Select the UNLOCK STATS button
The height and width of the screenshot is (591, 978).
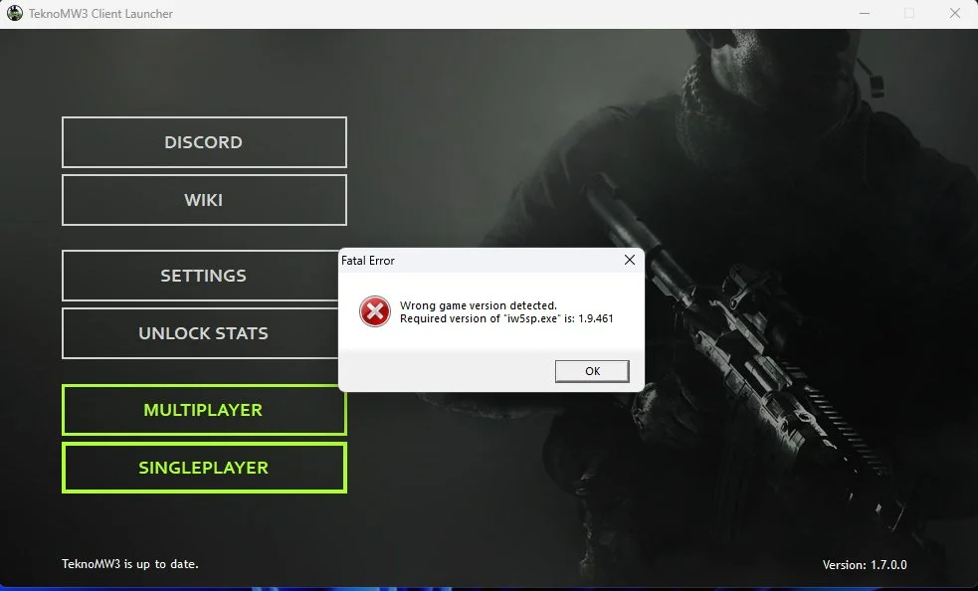(200, 333)
